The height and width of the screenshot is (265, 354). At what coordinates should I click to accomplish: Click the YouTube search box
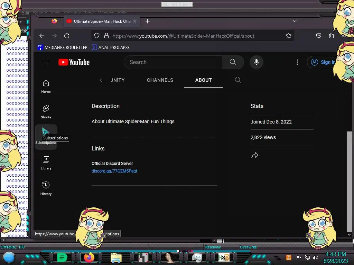(x=173, y=62)
